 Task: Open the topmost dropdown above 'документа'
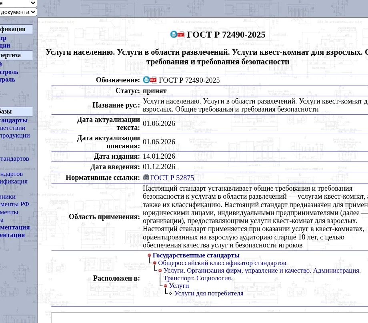click(x=18, y=3)
